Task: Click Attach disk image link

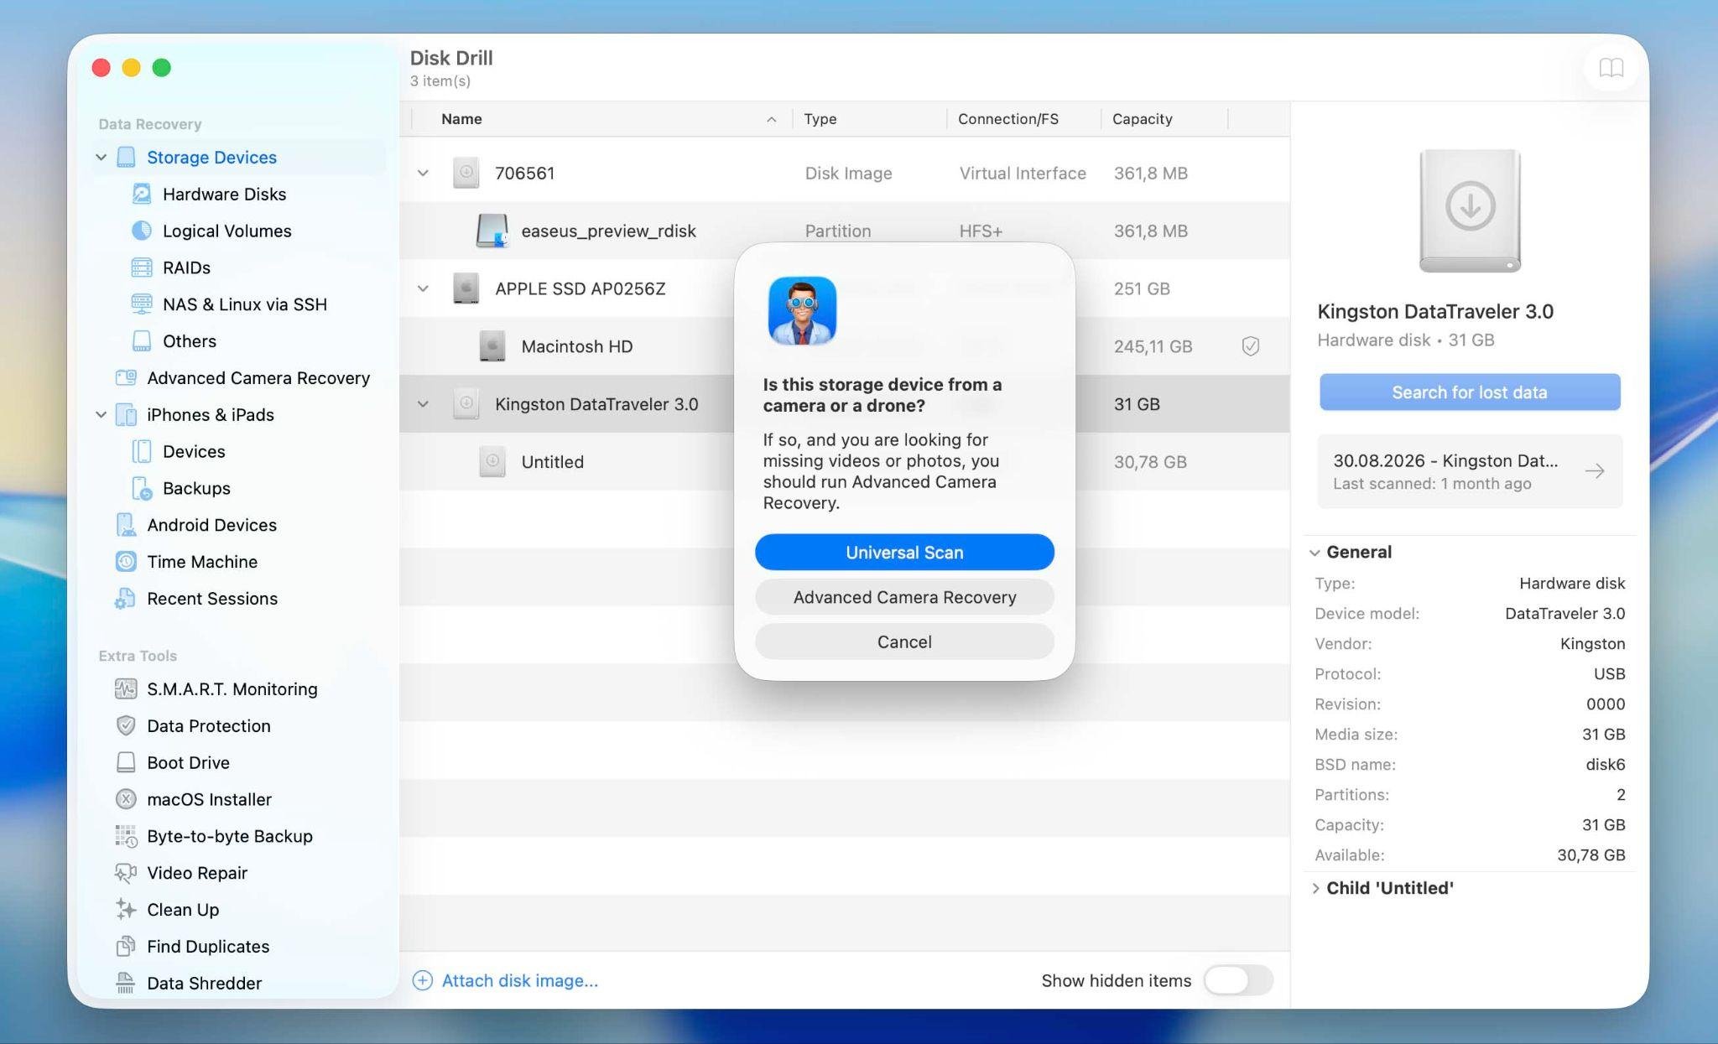Action: tap(505, 981)
